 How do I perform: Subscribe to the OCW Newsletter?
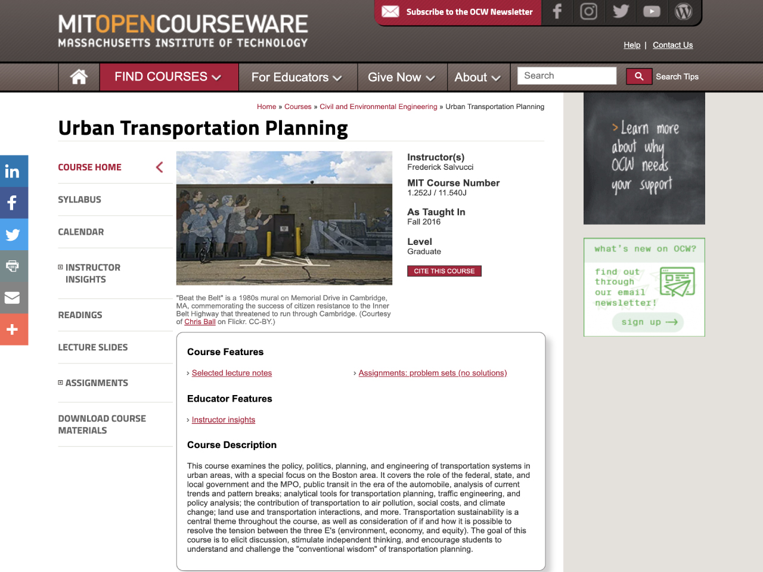point(458,12)
